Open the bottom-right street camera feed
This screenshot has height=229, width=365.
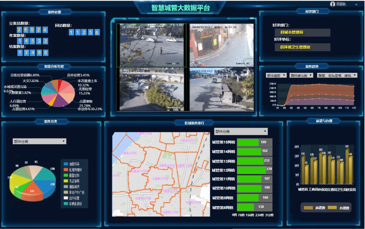(221, 89)
